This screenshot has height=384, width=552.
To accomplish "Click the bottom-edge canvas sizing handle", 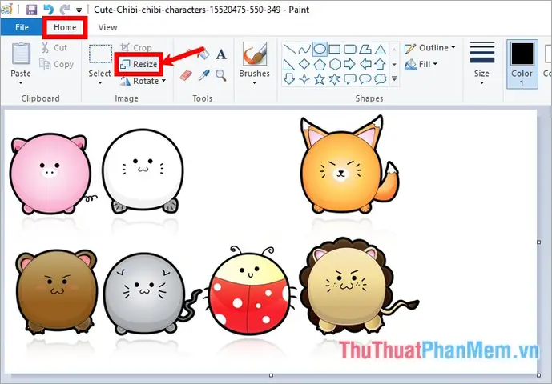I will [x=271, y=375].
